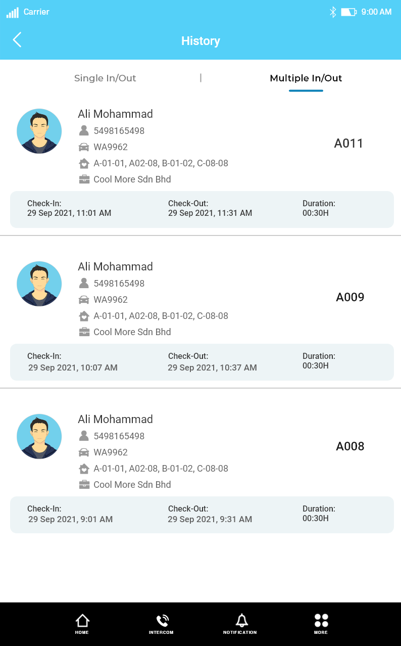401x646 pixels.
Task: Click the house icon in the A008 entry
Action: click(x=84, y=469)
